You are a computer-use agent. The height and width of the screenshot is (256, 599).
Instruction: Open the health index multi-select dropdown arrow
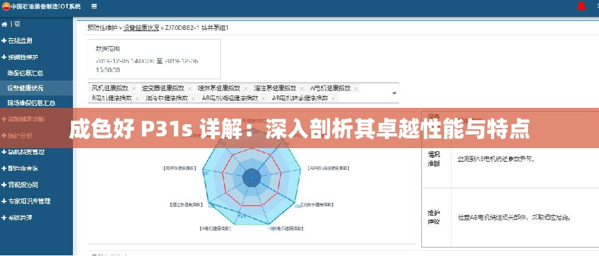click(395, 94)
